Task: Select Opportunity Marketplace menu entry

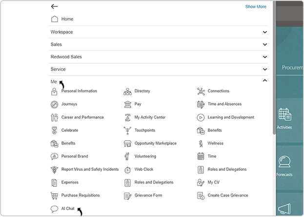Action: (x=155, y=144)
